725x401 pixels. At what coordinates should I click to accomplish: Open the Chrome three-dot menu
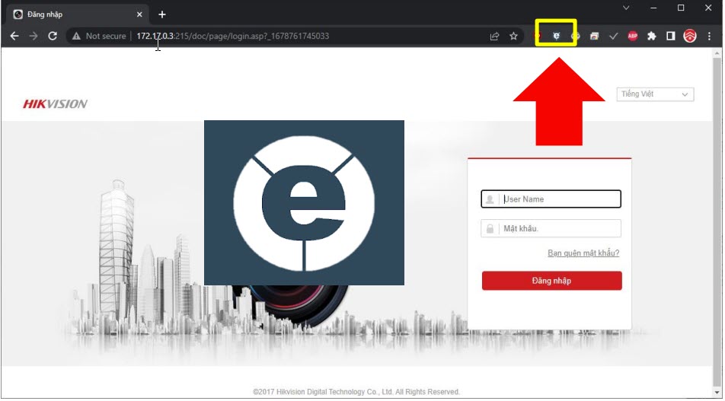pos(710,36)
